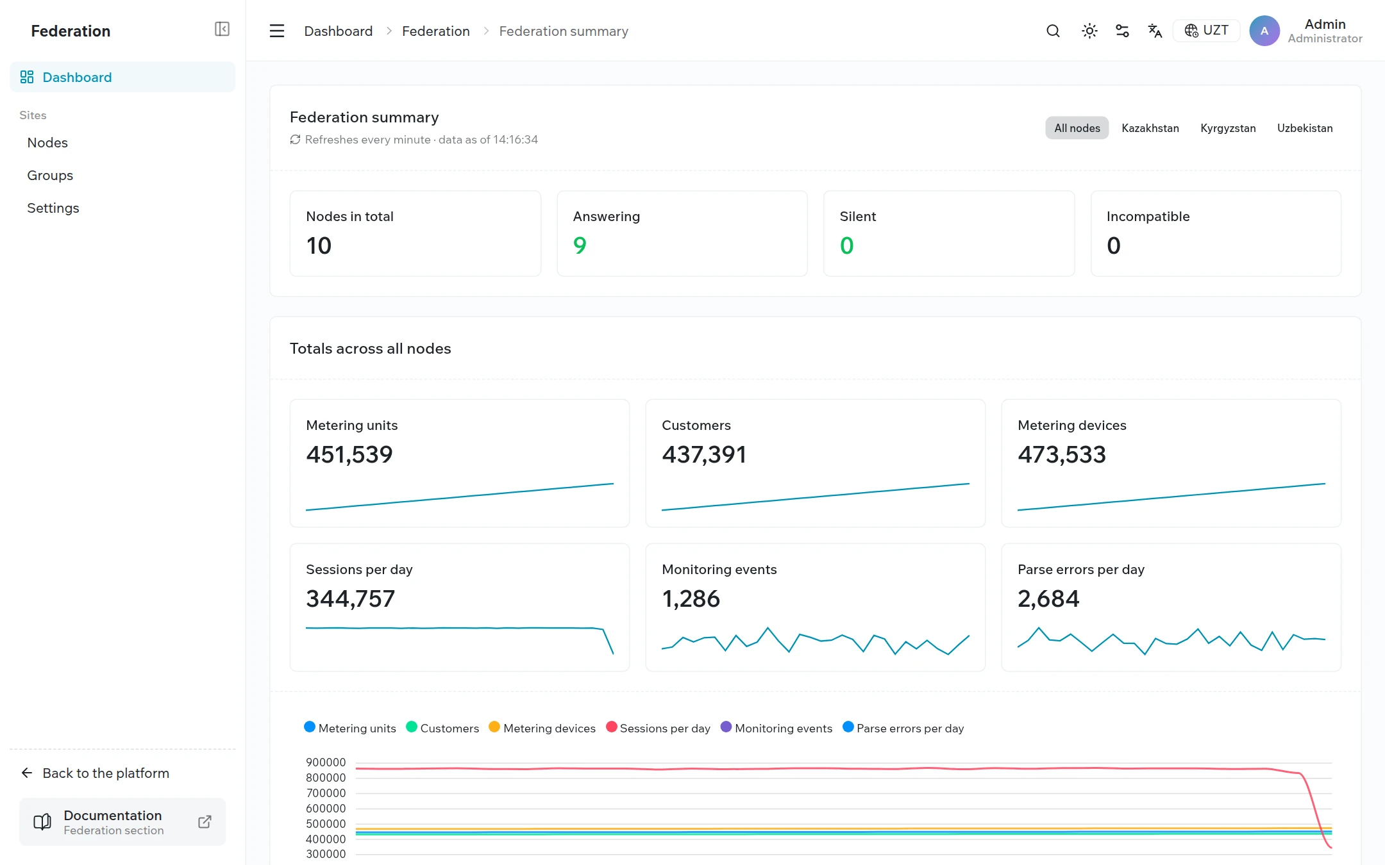This screenshot has width=1385, height=865.
Task: Click the Silent count value 0
Action: (846, 245)
